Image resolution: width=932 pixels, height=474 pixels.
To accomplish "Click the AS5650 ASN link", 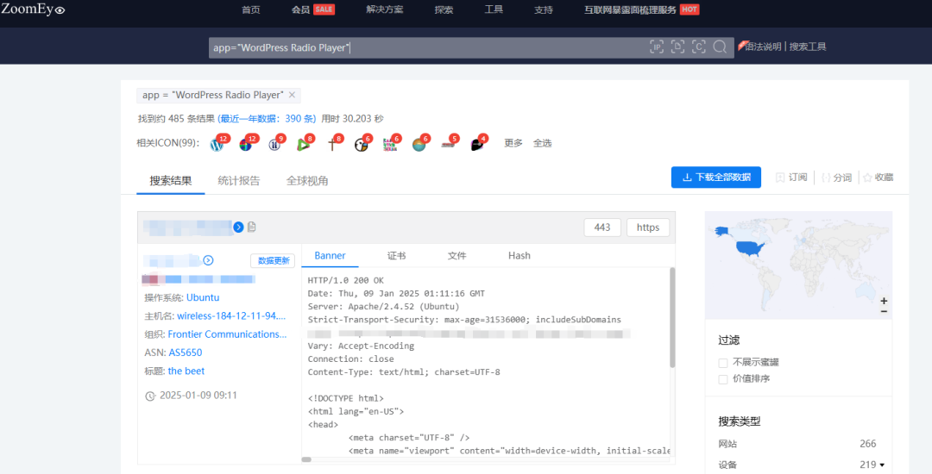I will (186, 352).
